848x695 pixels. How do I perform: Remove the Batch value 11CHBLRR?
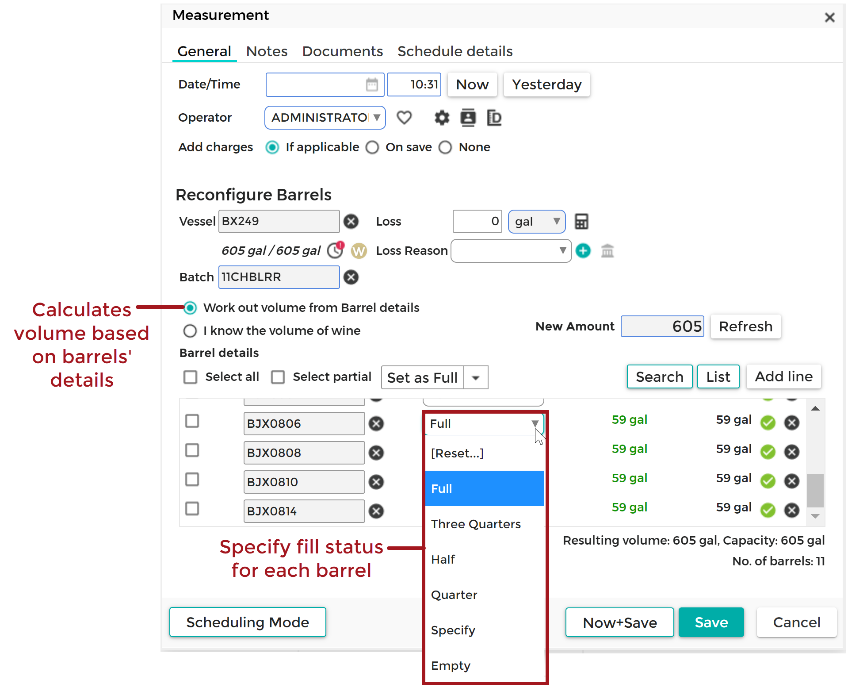tap(351, 277)
